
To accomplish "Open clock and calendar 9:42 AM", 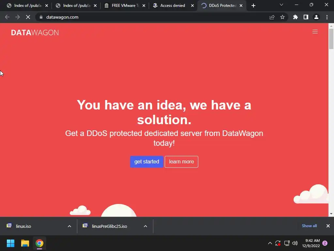I will (311, 243).
